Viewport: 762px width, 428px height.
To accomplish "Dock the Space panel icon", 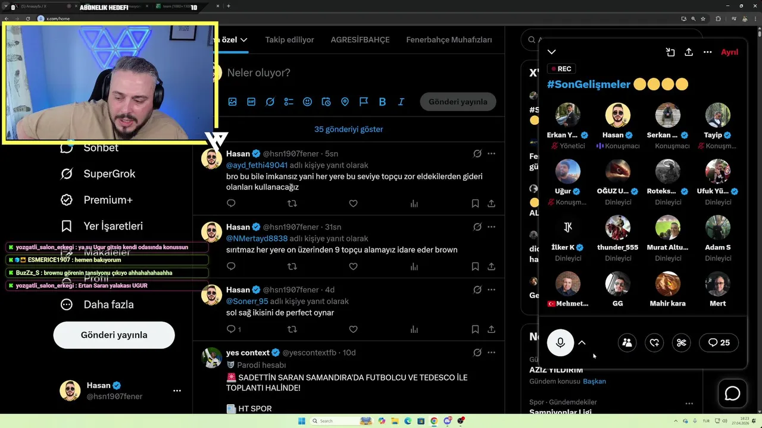I will tap(670, 52).
